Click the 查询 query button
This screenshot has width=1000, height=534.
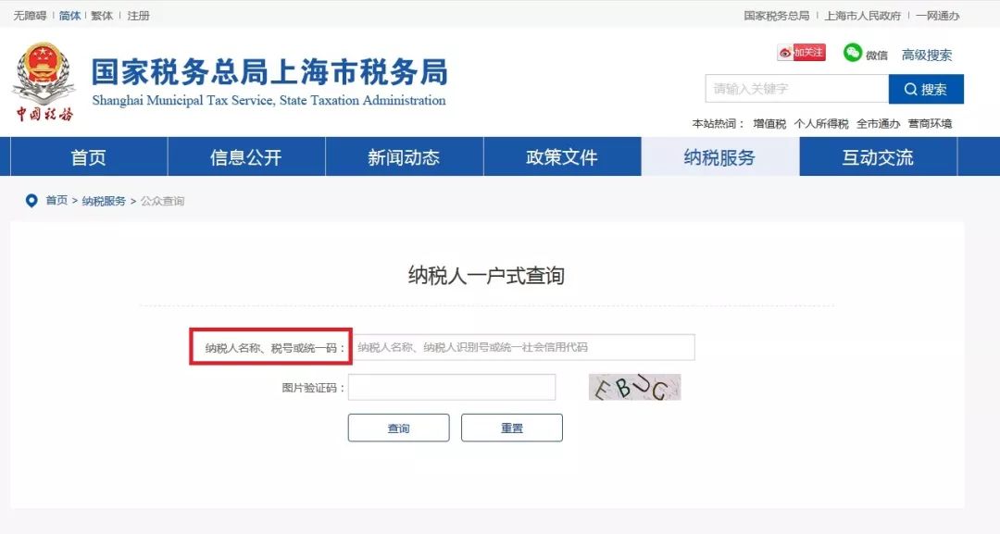(398, 428)
